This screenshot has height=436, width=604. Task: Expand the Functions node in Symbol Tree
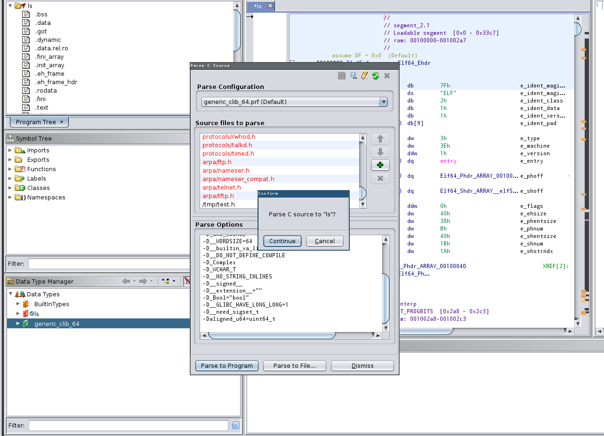click(10, 169)
